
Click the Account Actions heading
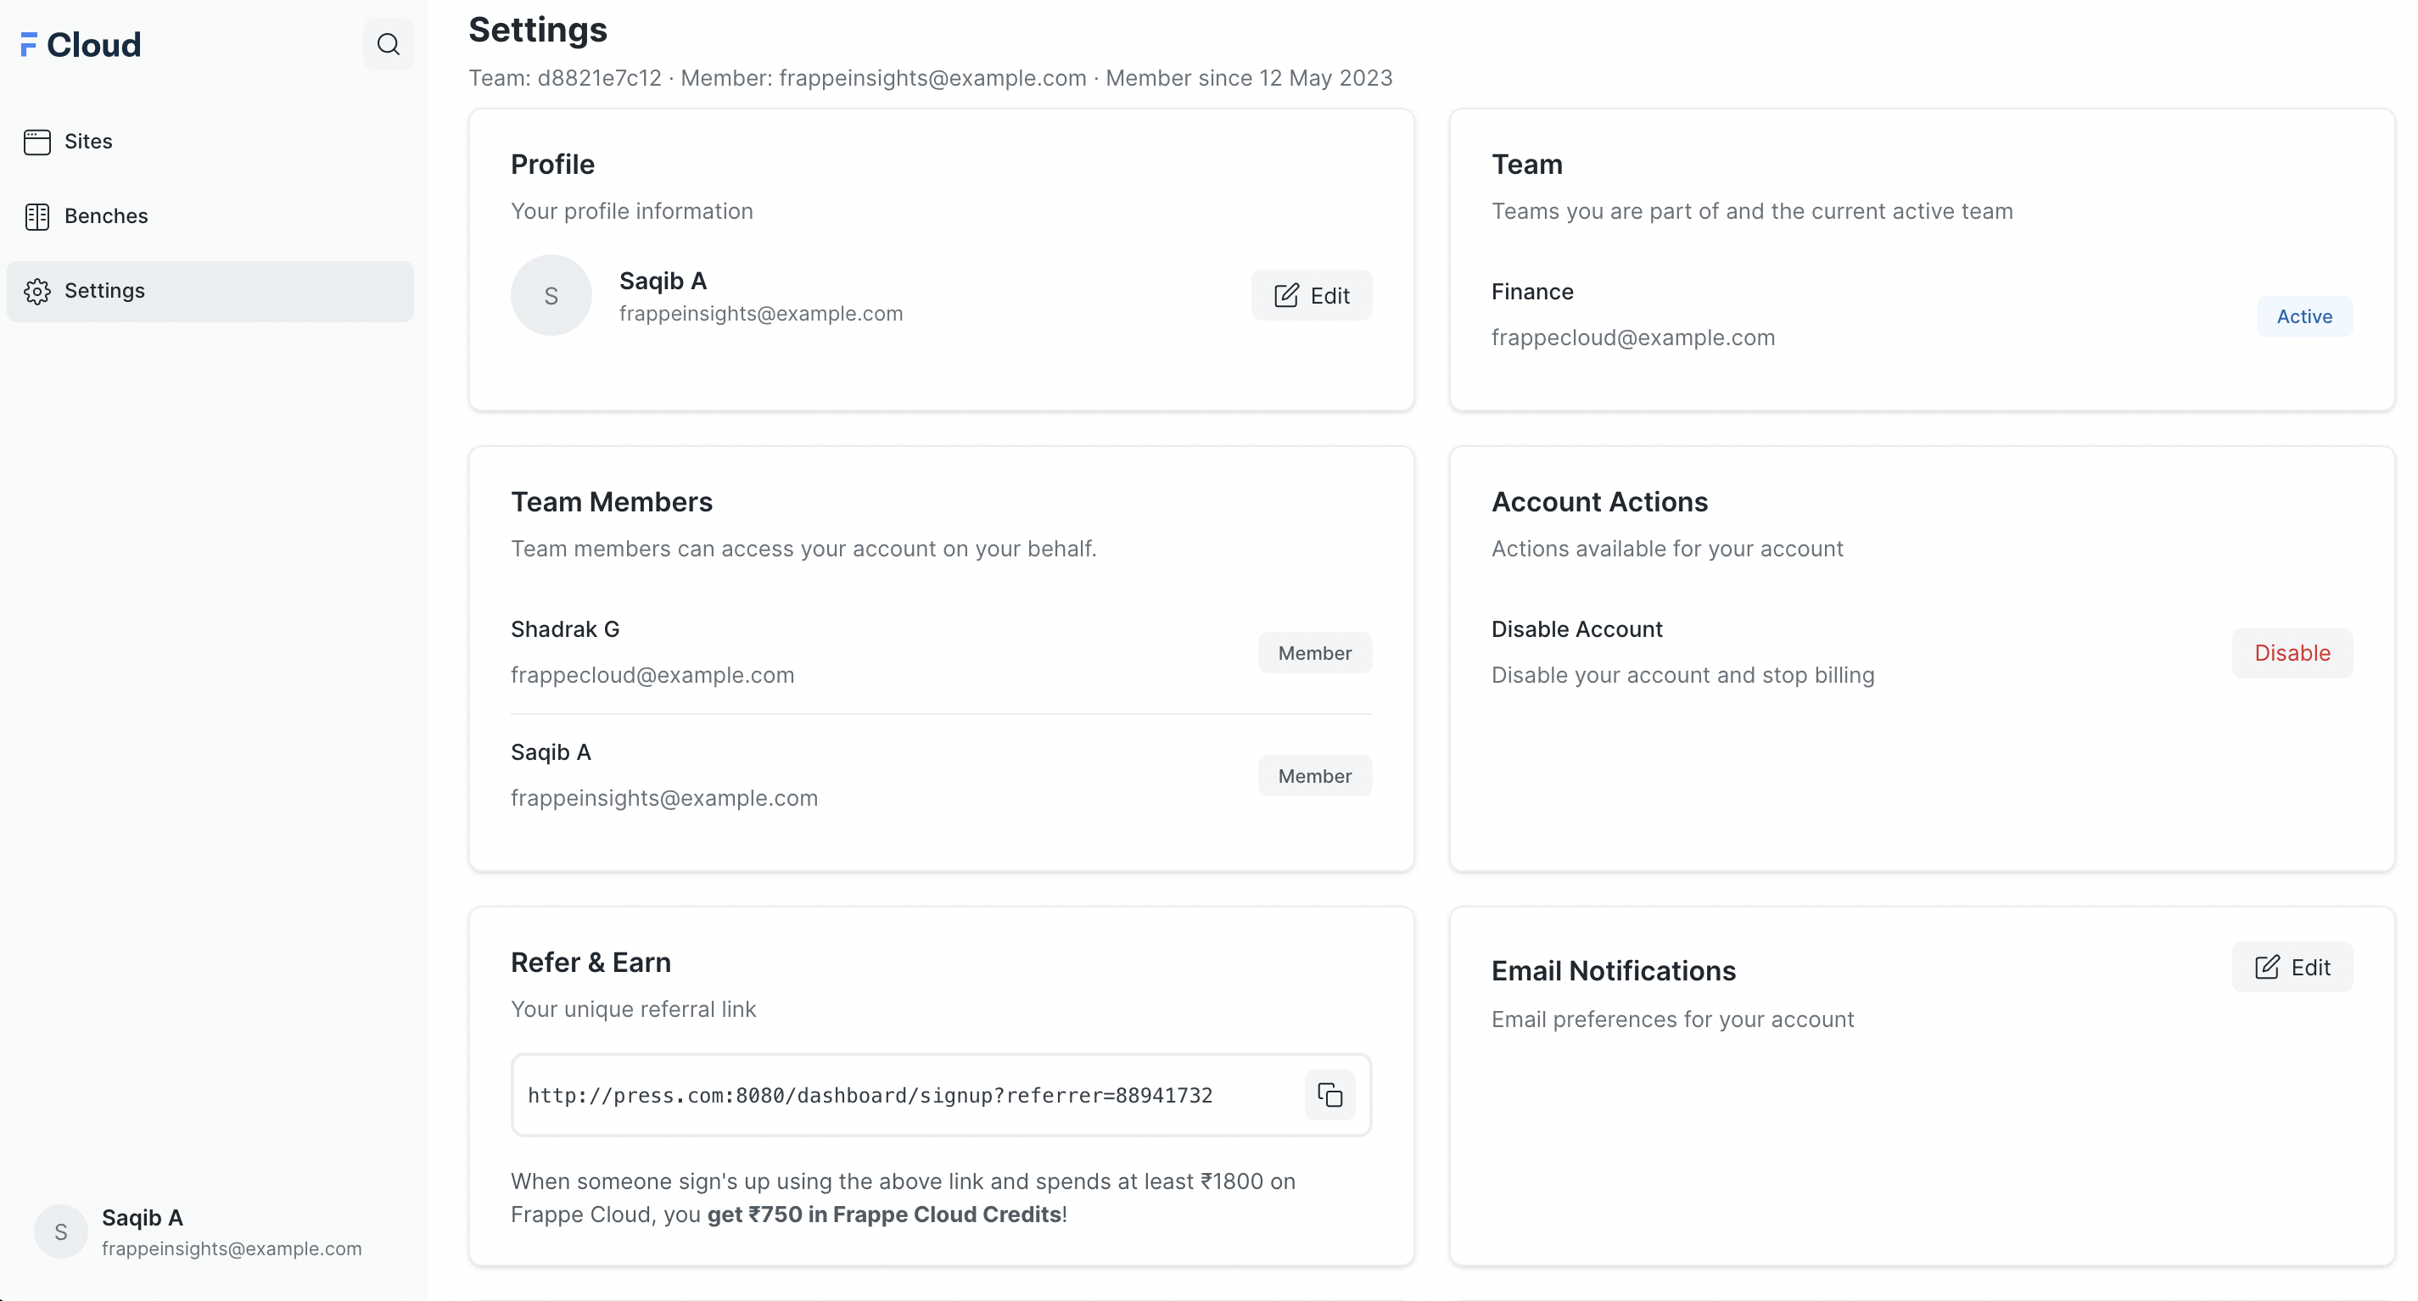(x=1599, y=502)
